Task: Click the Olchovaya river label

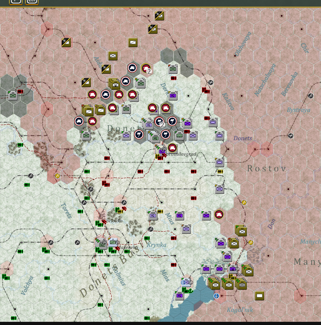Action: click(x=243, y=43)
